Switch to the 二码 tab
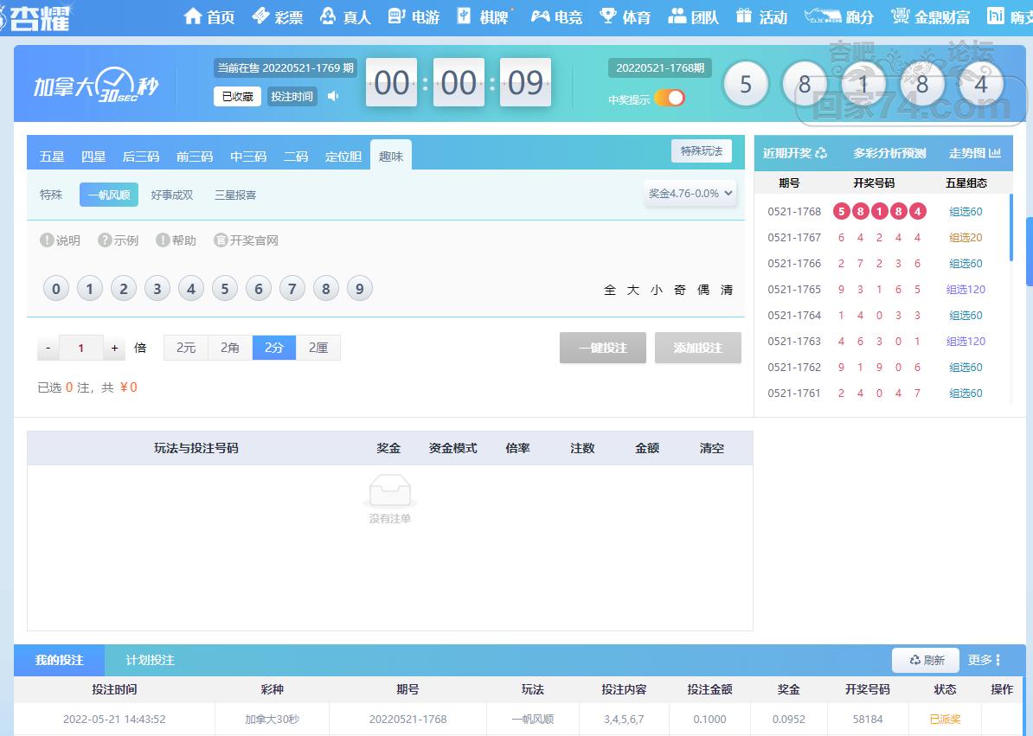The width and height of the screenshot is (1033, 736). [296, 156]
